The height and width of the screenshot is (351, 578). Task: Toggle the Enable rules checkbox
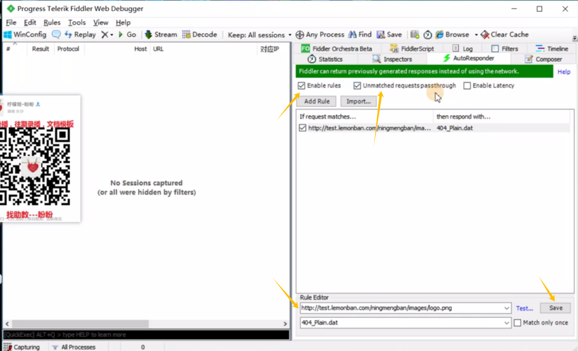pyautogui.click(x=301, y=85)
